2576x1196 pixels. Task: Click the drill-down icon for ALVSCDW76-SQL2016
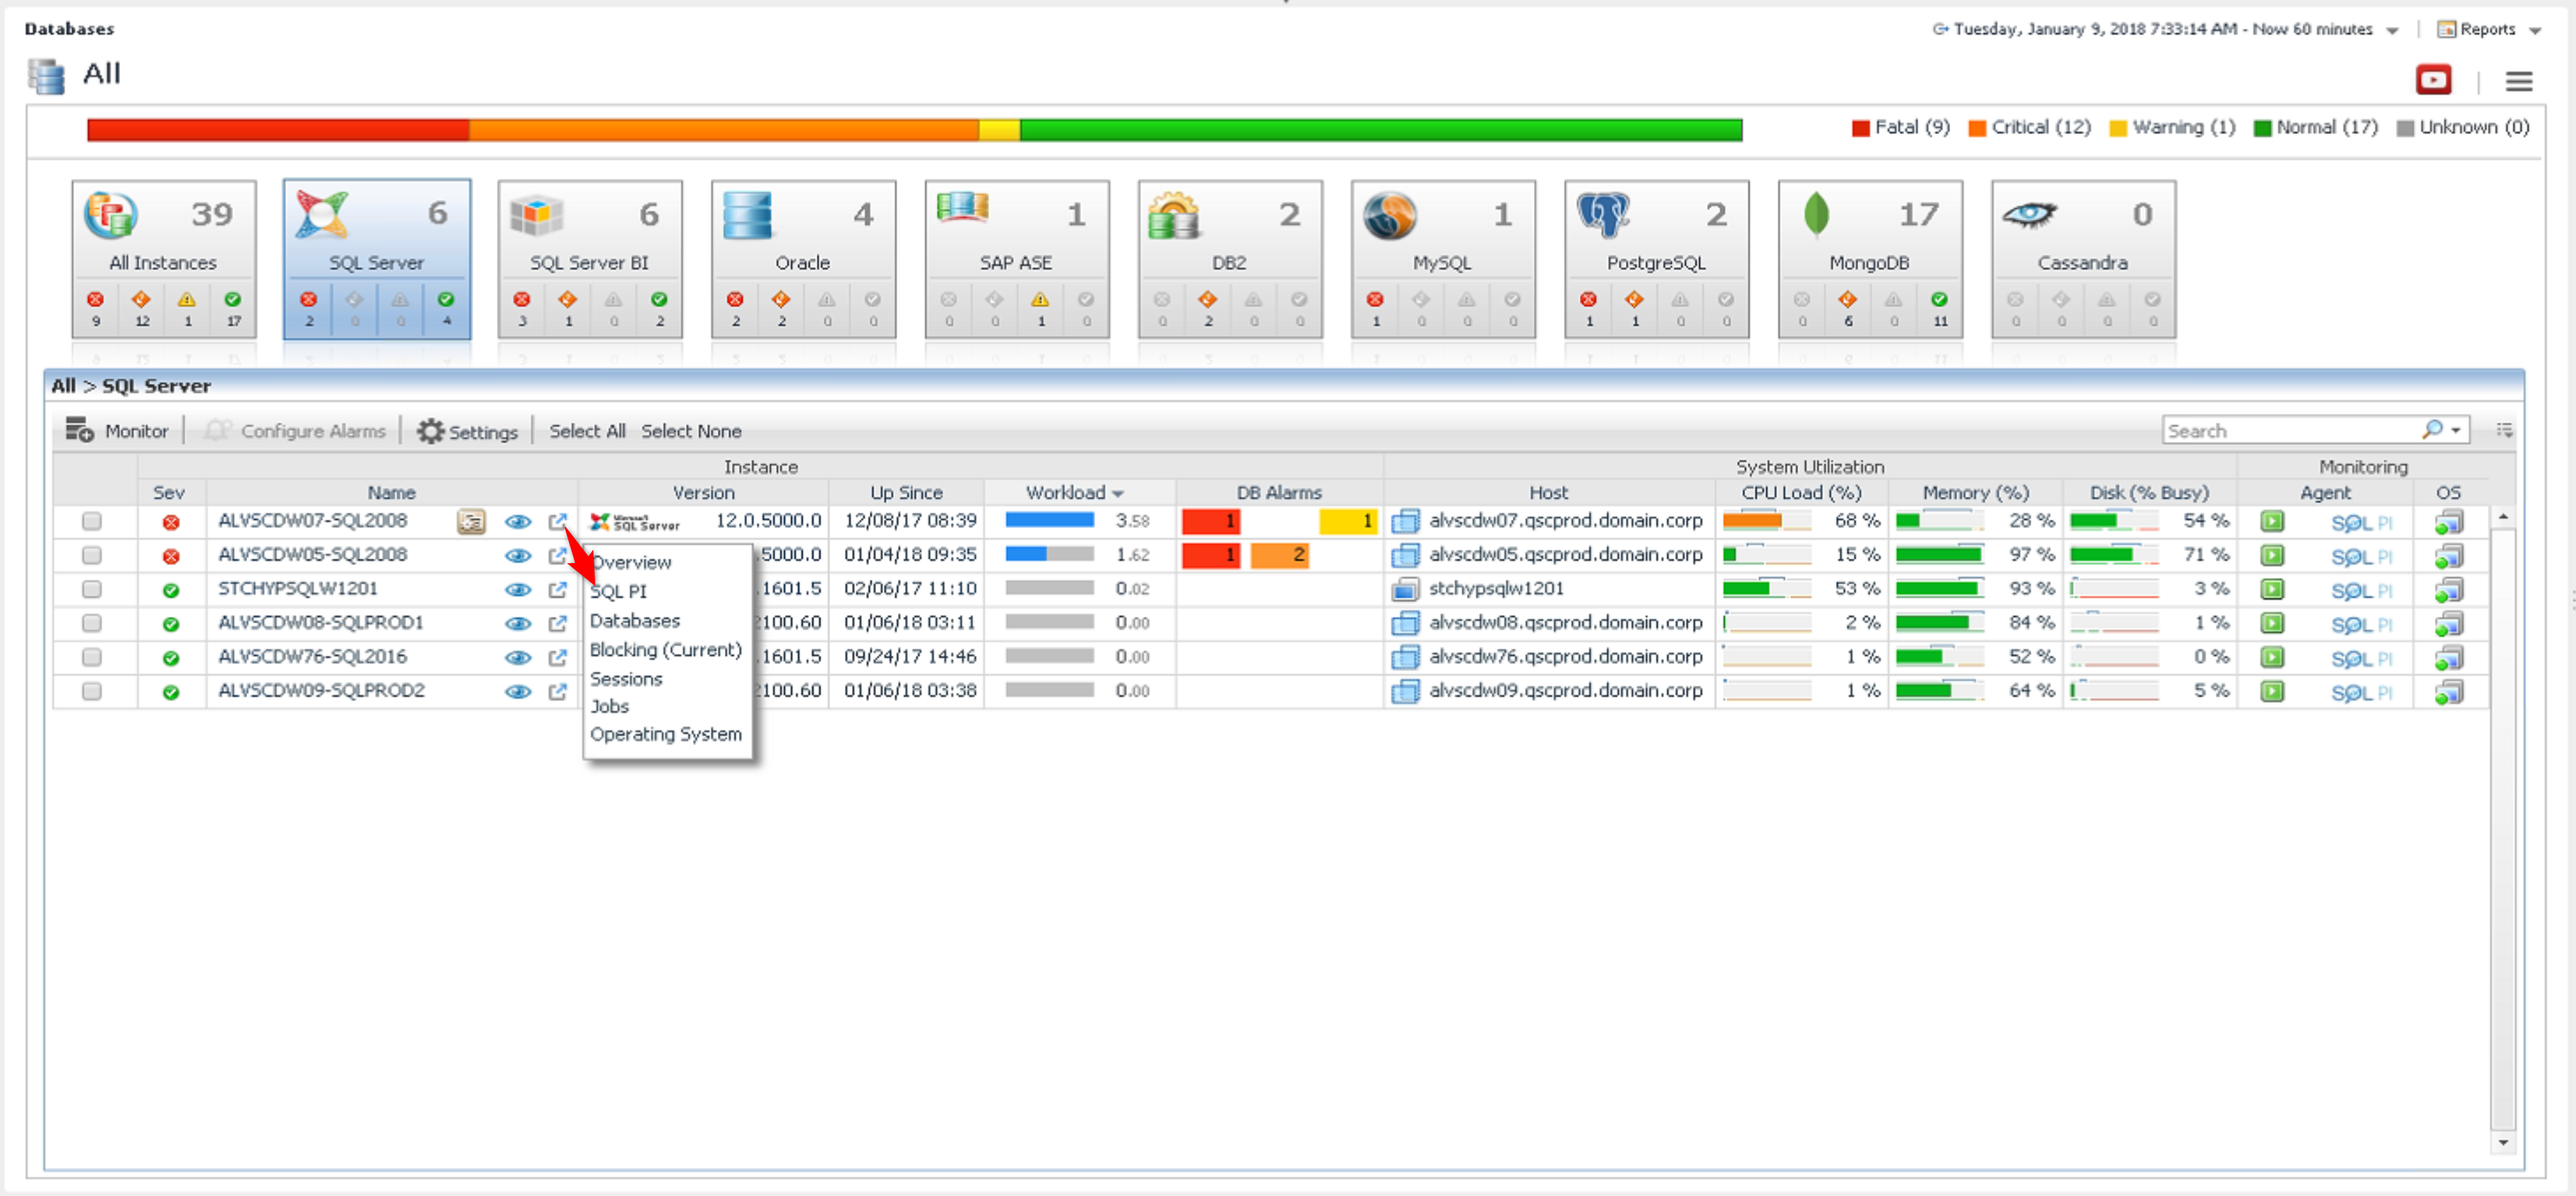tap(557, 658)
